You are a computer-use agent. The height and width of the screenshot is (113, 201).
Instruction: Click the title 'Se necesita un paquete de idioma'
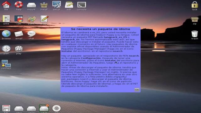(100, 29)
